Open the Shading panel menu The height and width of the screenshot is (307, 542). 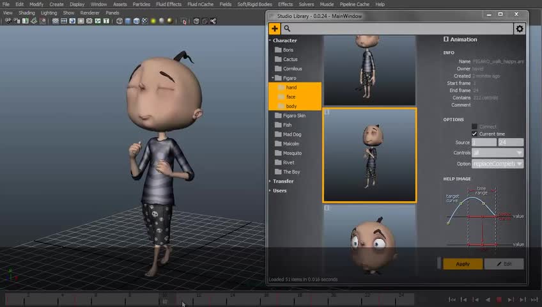tap(27, 13)
